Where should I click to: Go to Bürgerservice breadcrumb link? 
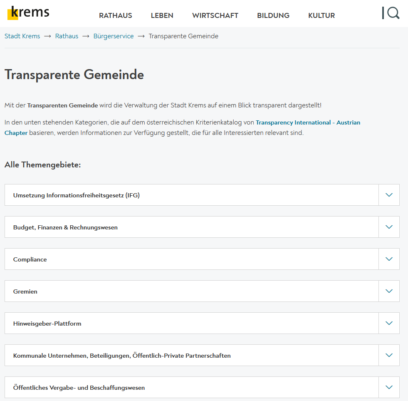(114, 36)
